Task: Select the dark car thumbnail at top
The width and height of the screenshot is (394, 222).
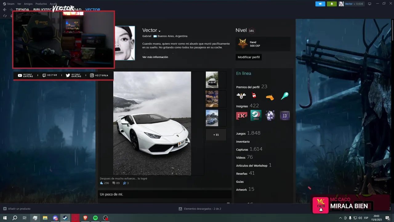Action: coord(212,80)
